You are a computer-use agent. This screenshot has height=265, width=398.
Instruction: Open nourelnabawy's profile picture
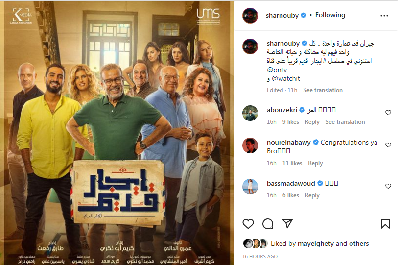pos(250,145)
